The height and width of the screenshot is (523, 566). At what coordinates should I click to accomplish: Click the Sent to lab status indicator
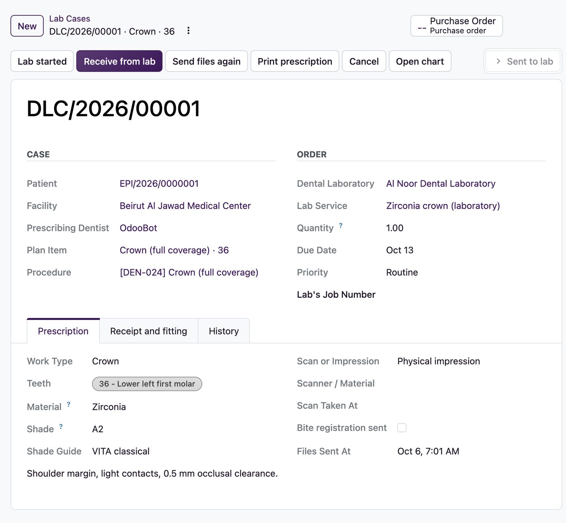pyautogui.click(x=523, y=61)
